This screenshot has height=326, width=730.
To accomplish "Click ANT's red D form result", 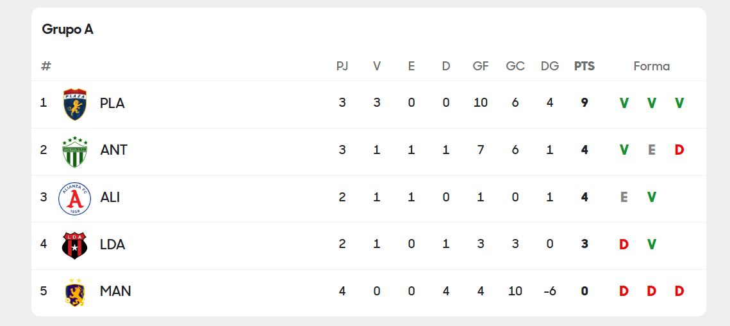I will [679, 150].
